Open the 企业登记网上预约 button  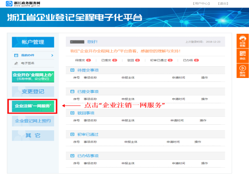point(33,121)
